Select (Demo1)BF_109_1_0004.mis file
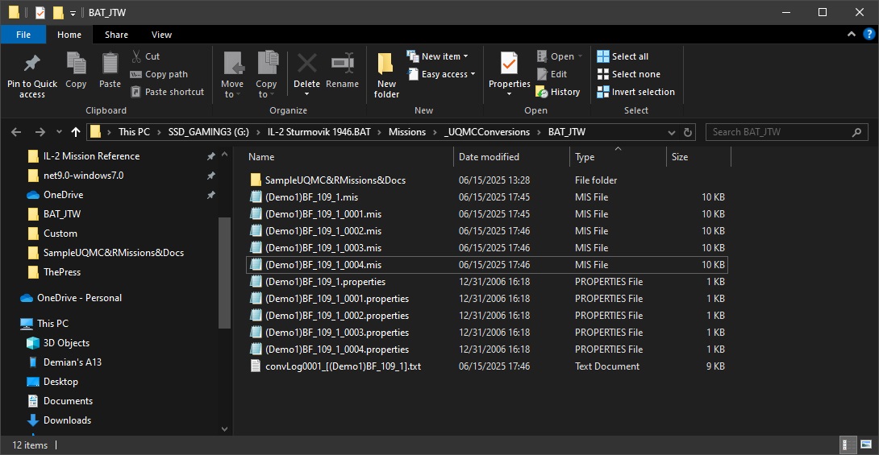 tap(487, 265)
